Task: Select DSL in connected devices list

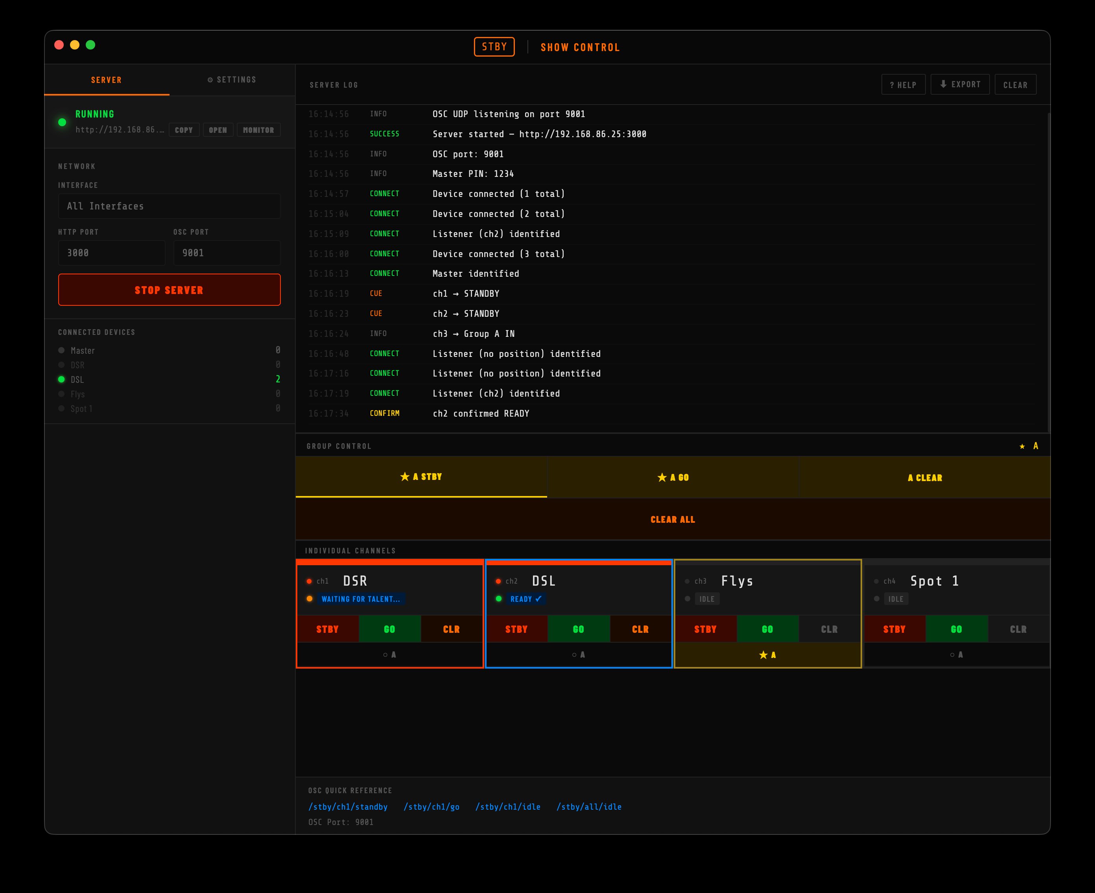Action: (170, 379)
